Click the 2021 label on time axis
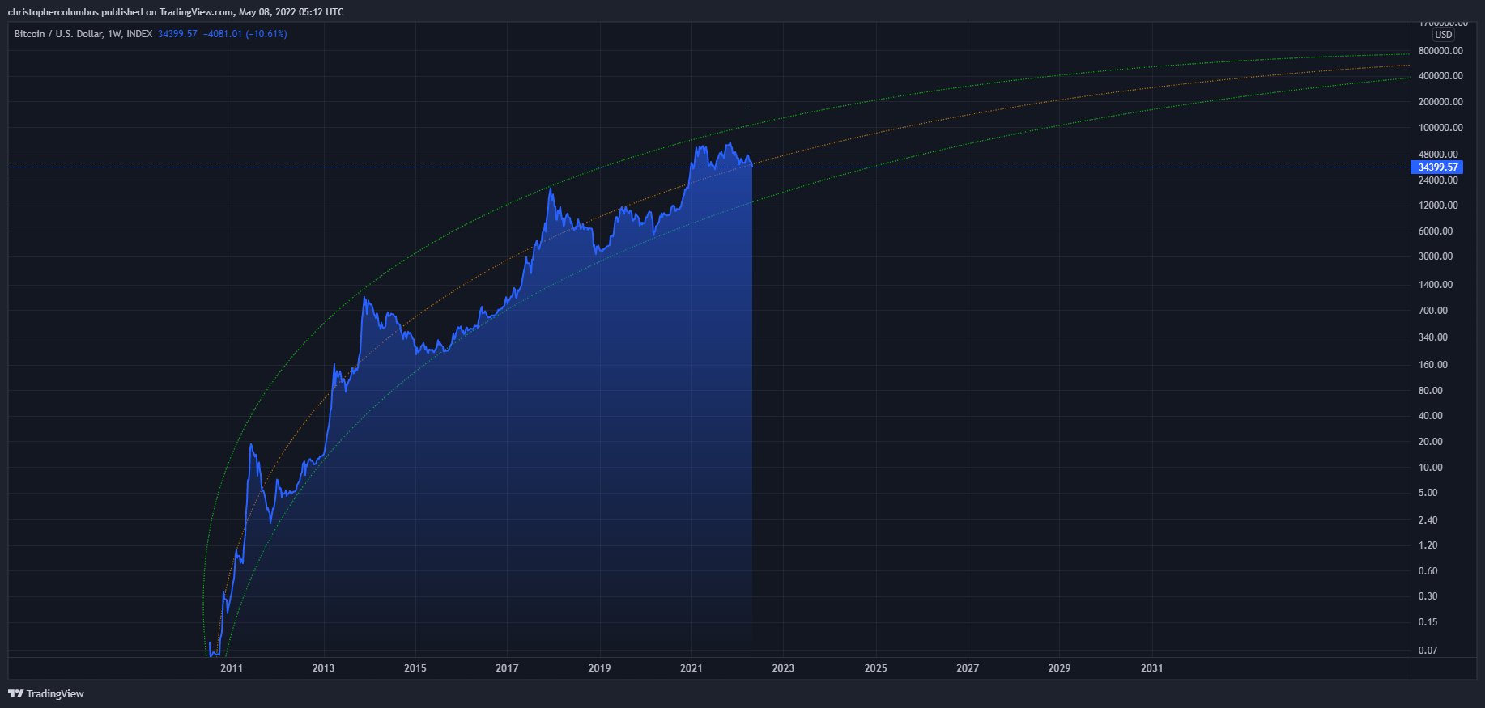1485x708 pixels. point(691,668)
